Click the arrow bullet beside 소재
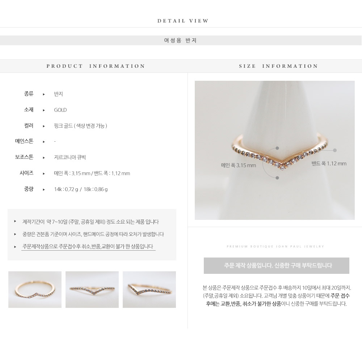Image resolution: width=362 pixels, height=347 pixels. (x=44, y=110)
